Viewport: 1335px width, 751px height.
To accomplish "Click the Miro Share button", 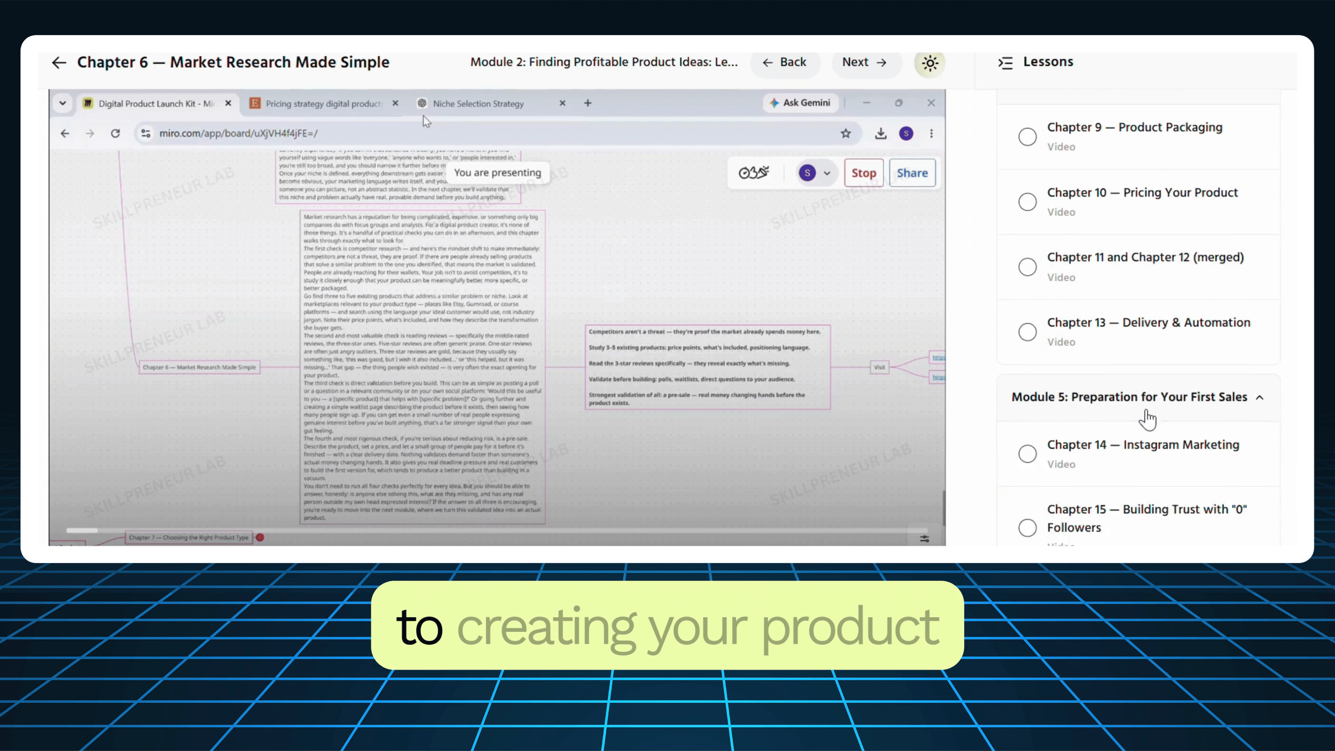I will (912, 173).
